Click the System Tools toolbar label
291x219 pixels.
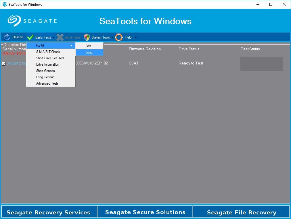click(x=101, y=37)
